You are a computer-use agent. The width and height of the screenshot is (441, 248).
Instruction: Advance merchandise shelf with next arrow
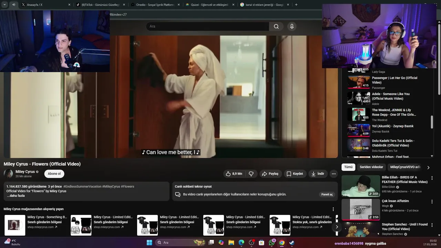click(337, 227)
